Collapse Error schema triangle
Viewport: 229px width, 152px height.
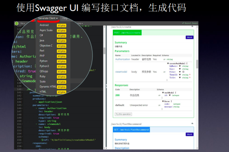[163, 101]
